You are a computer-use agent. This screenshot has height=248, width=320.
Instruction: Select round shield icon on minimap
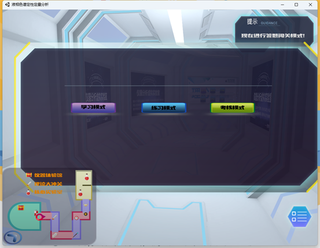click(x=86, y=214)
